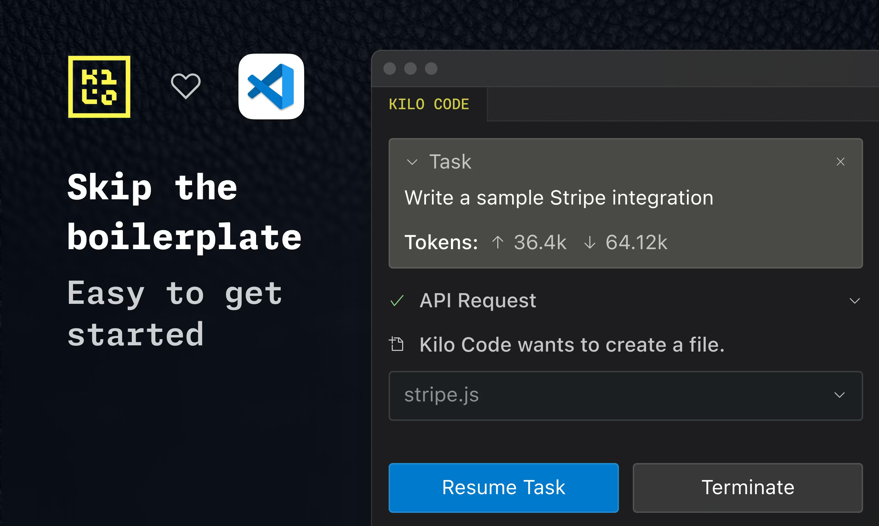This screenshot has height=526, width=879.
Task: Click the API Request label
Action: 478,301
